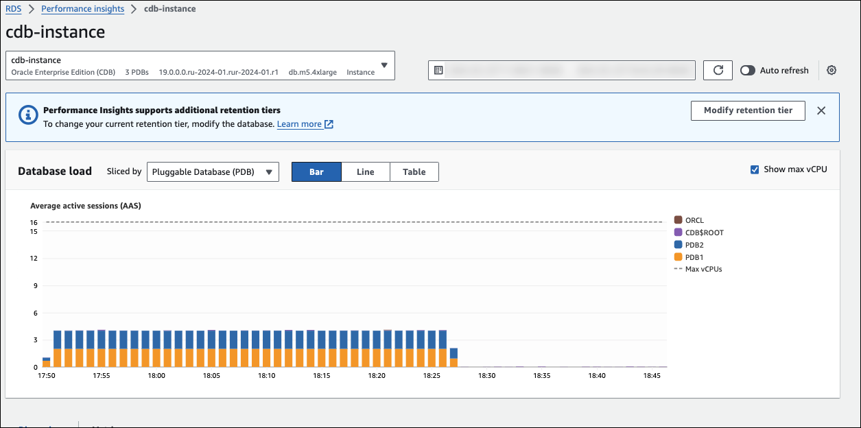Click the calendar icon in the time range selector
The height and width of the screenshot is (428, 861).
pyautogui.click(x=437, y=69)
